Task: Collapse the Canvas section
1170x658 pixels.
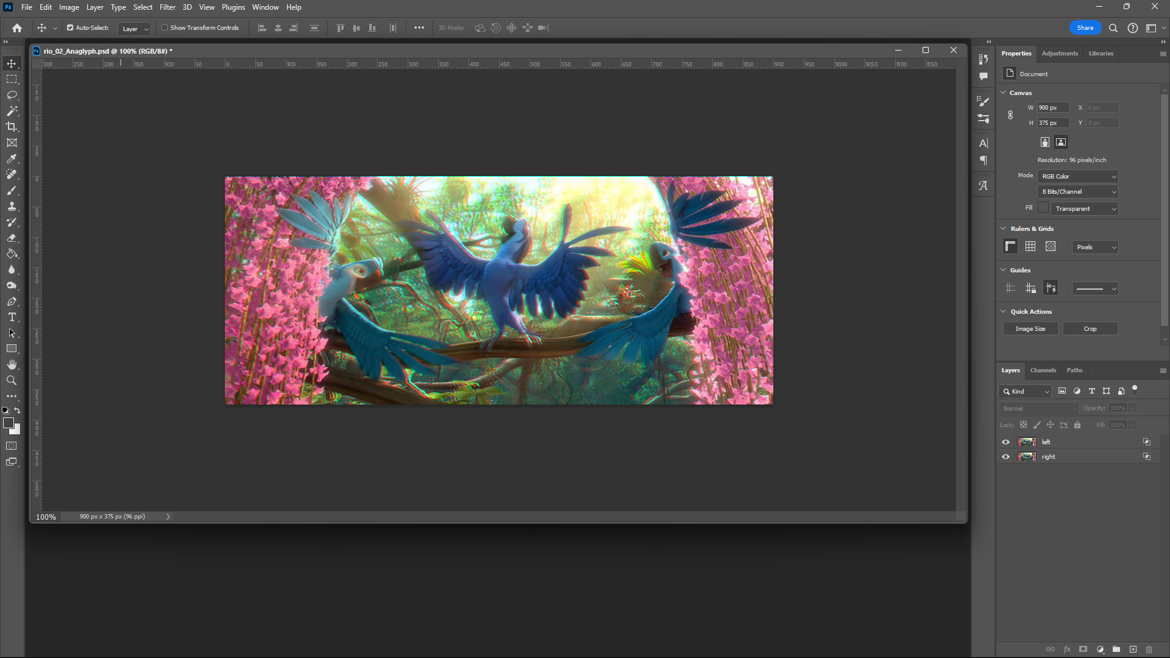Action: point(1004,93)
